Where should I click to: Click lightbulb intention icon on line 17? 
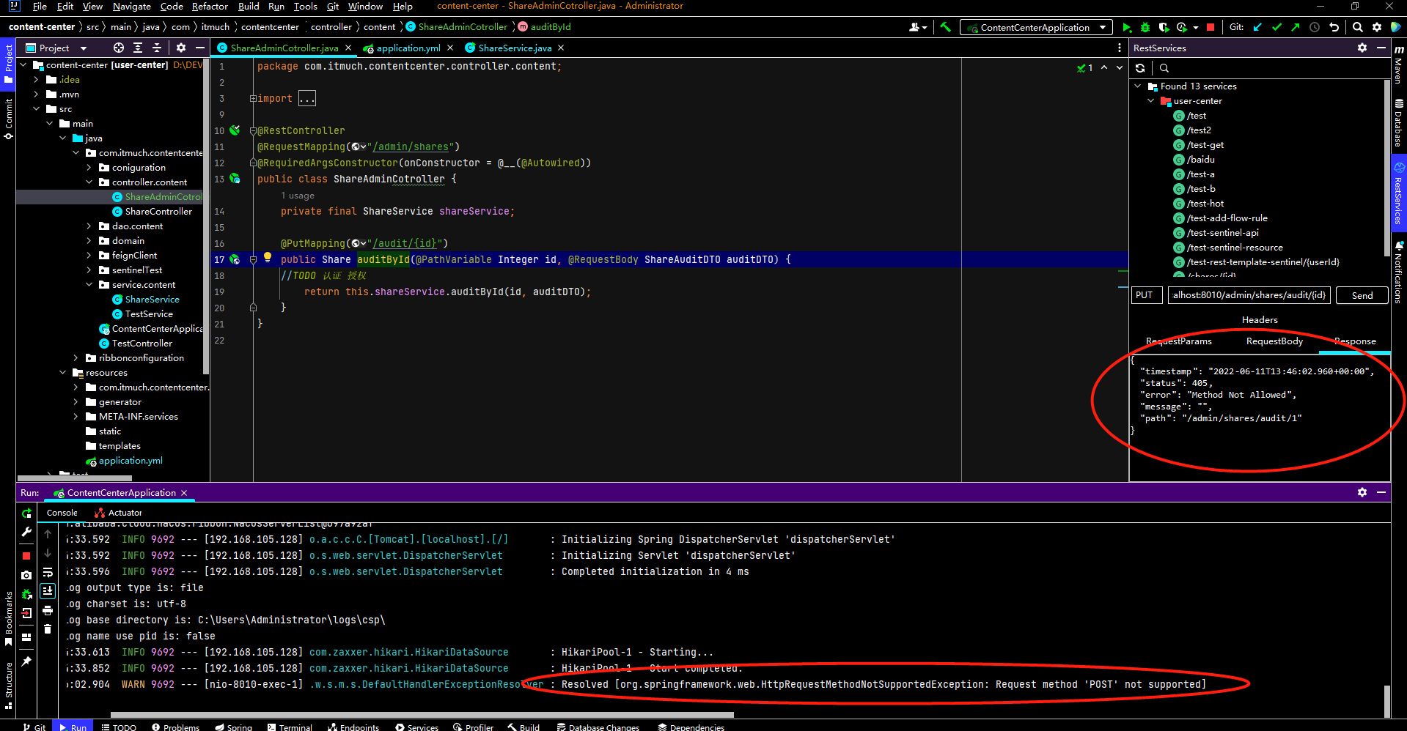point(268,257)
